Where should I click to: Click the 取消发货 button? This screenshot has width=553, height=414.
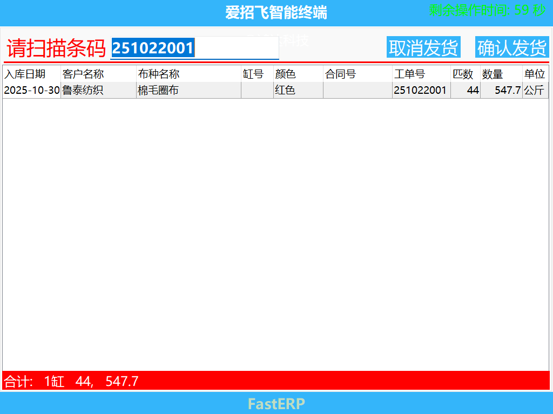coord(423,47)
